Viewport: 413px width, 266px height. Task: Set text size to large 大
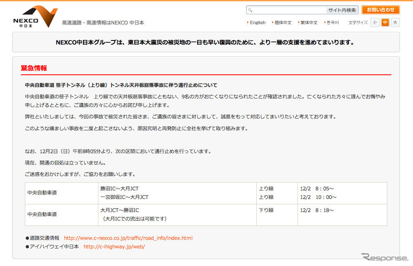click(x=395, y=23)
